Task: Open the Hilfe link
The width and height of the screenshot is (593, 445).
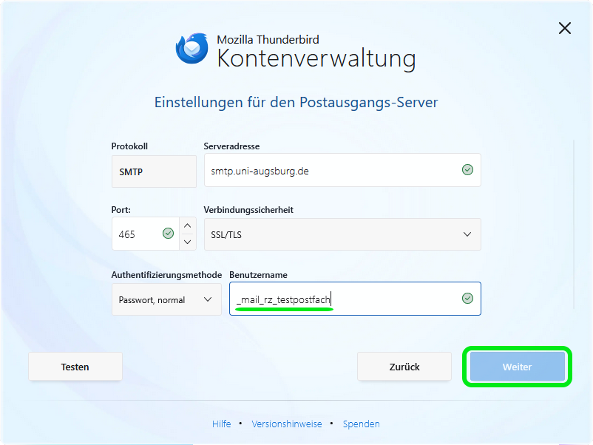Action: pos(221,424)
